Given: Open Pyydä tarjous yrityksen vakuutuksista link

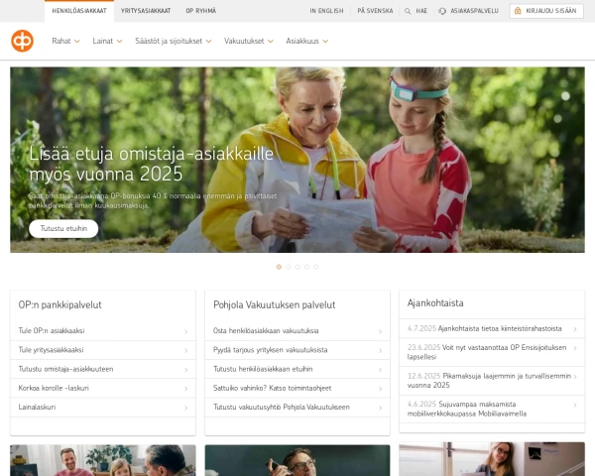Looking at the screenshot, I should [270, 350].
